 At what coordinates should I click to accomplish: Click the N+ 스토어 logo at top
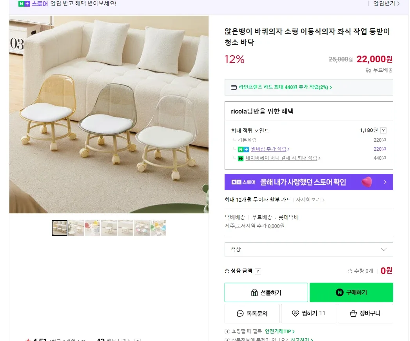pyautogui.click(x=33, y=4)
